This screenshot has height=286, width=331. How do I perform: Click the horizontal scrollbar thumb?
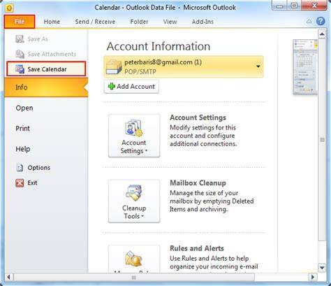point(134,278)
